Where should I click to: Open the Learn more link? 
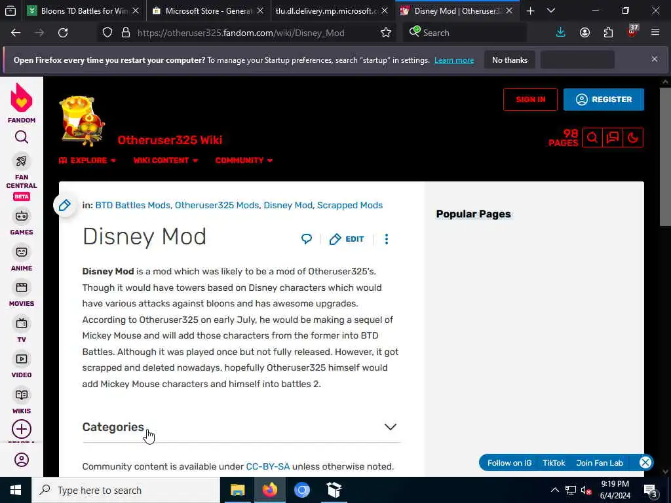454,60
